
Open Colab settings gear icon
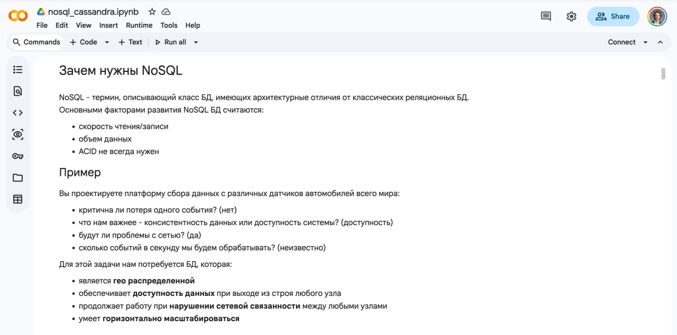click(x=571, y=16)
